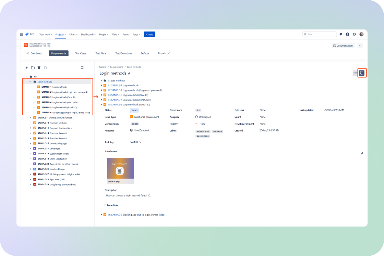Click the trash delete icon in tree toolbar
The image size is (384, 256).
tap(39, 68)
